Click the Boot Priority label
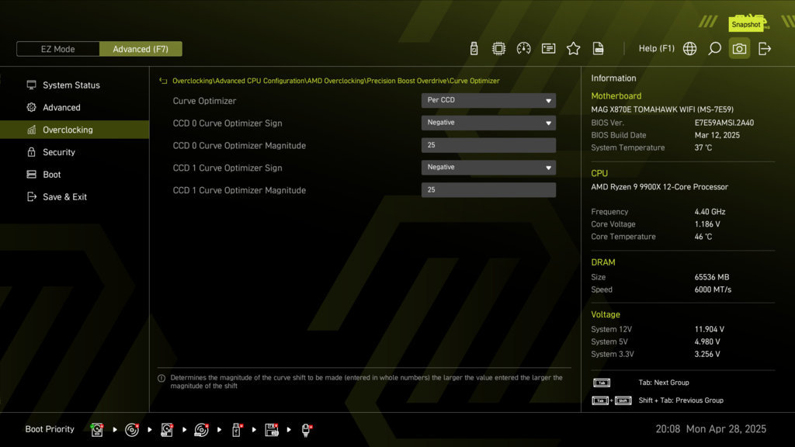This screenshot has height=447, width=795. coord(50,429)
